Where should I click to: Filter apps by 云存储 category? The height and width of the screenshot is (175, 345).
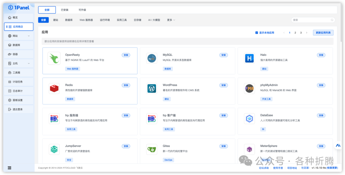tap(137, 20)
